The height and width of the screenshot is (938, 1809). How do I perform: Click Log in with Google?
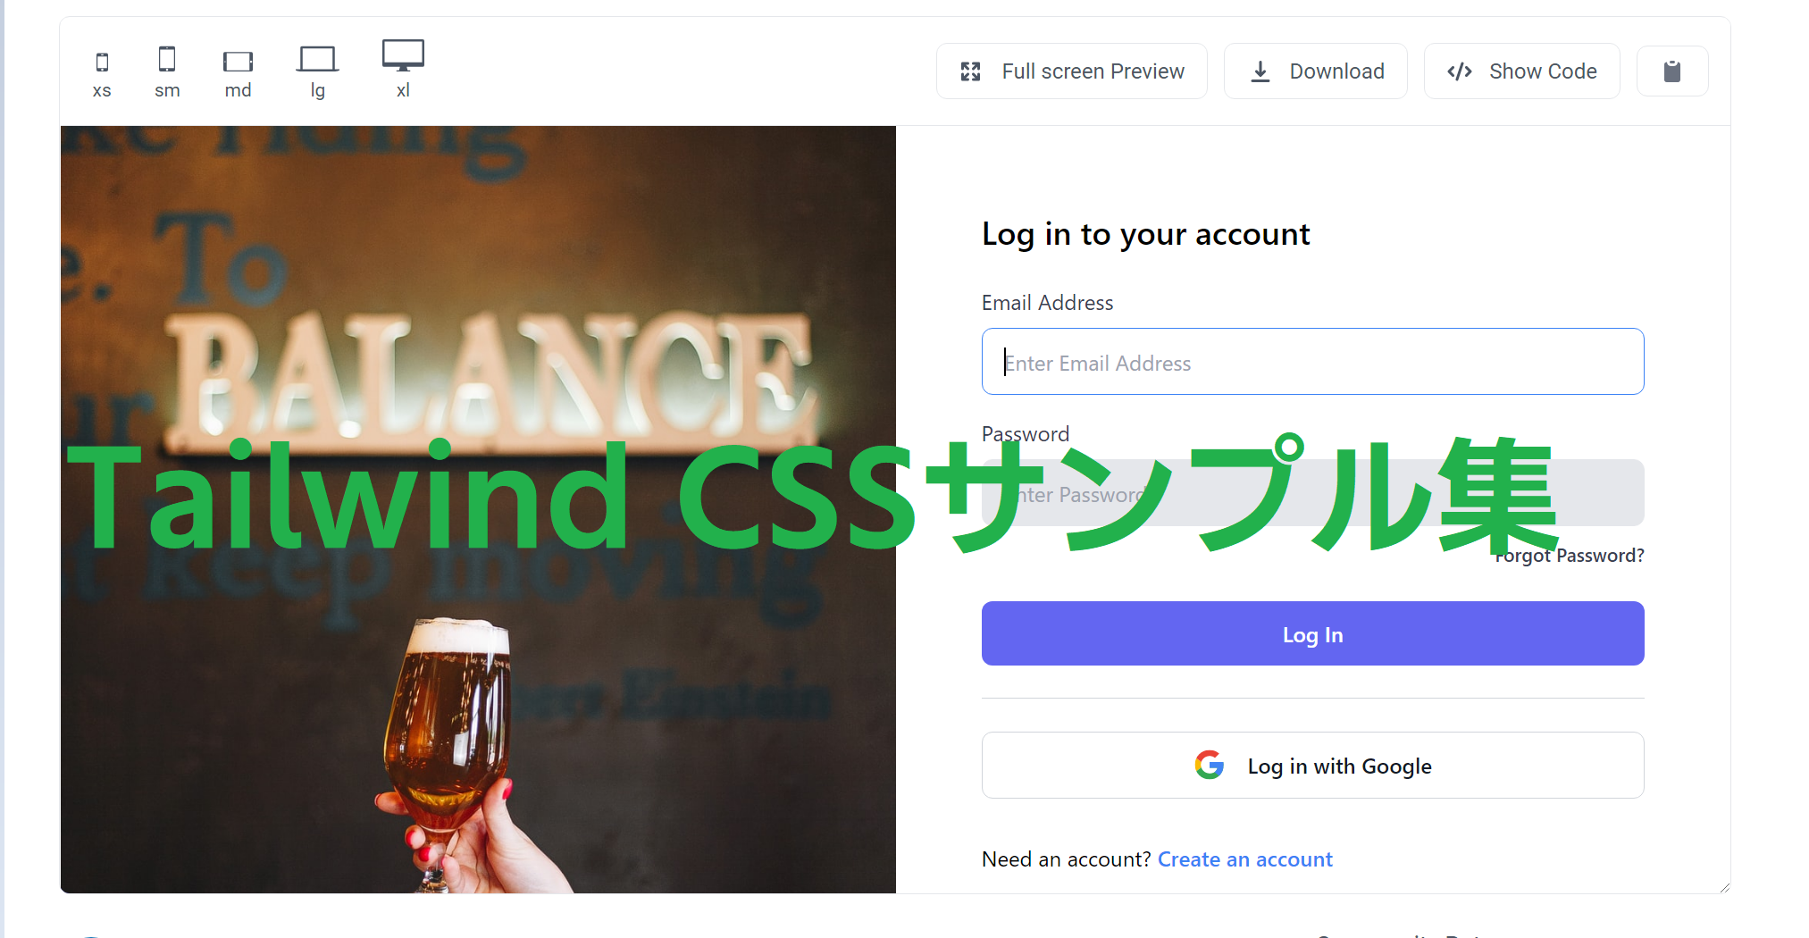[1312, 766]
